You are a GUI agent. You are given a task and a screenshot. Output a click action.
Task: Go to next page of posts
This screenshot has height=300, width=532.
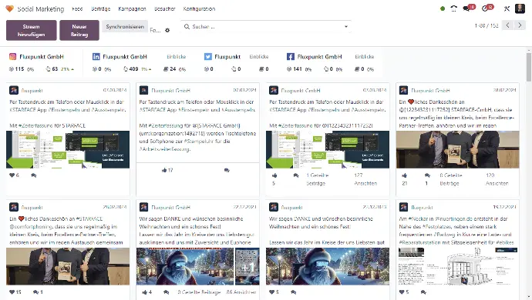[x=520, y=25]
